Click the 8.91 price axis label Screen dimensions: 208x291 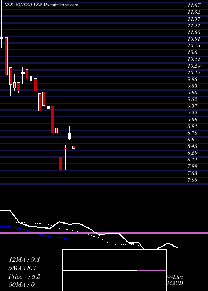[x=193, y=126]
